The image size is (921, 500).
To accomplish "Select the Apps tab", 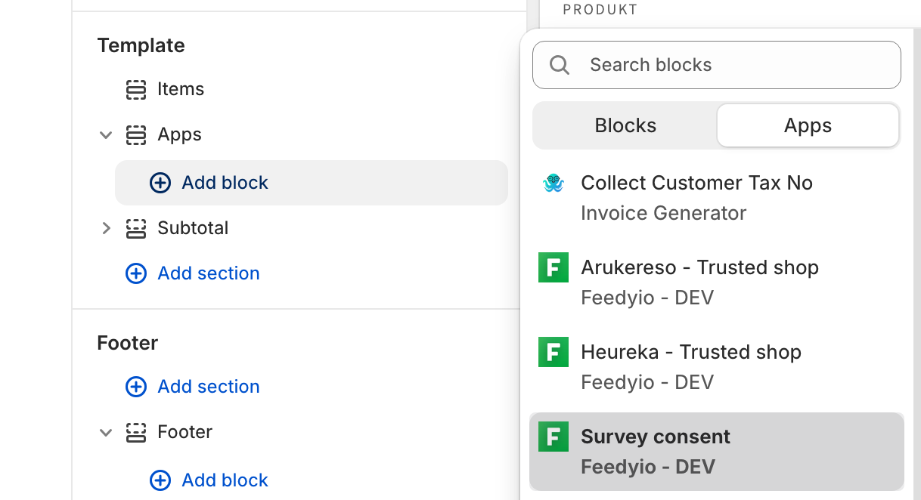I will [808, 125].
